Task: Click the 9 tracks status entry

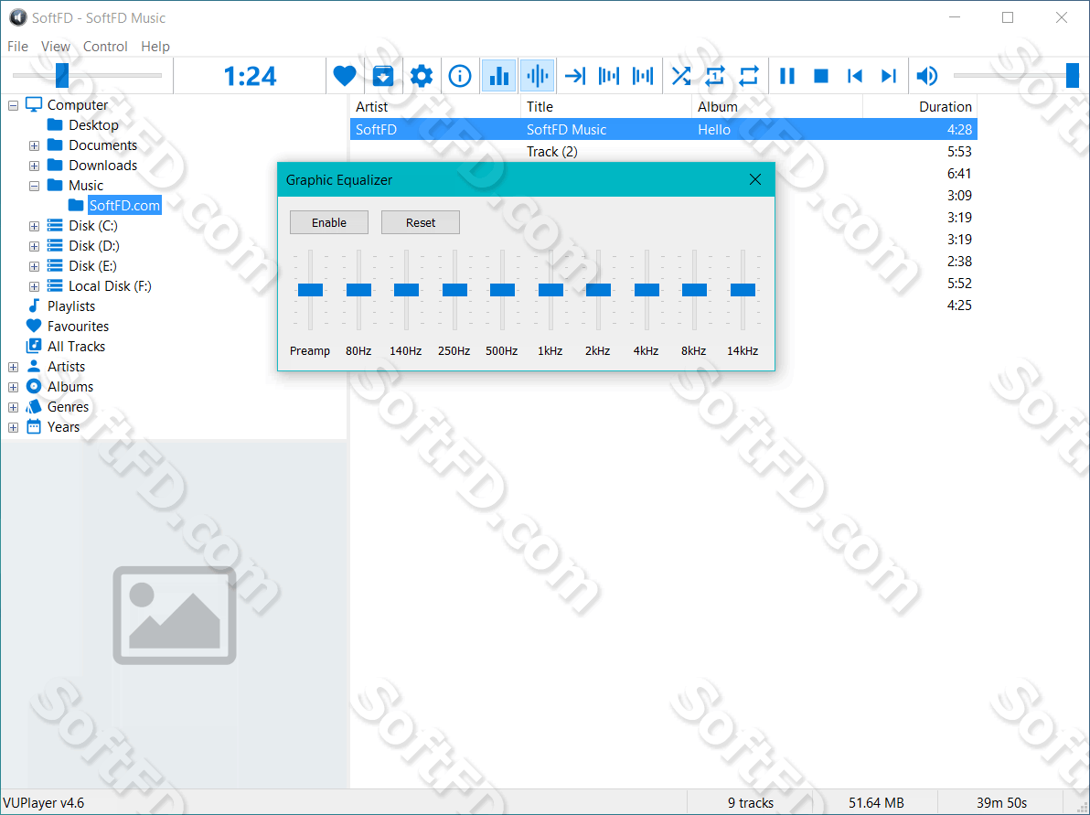Action: (750, 802)
